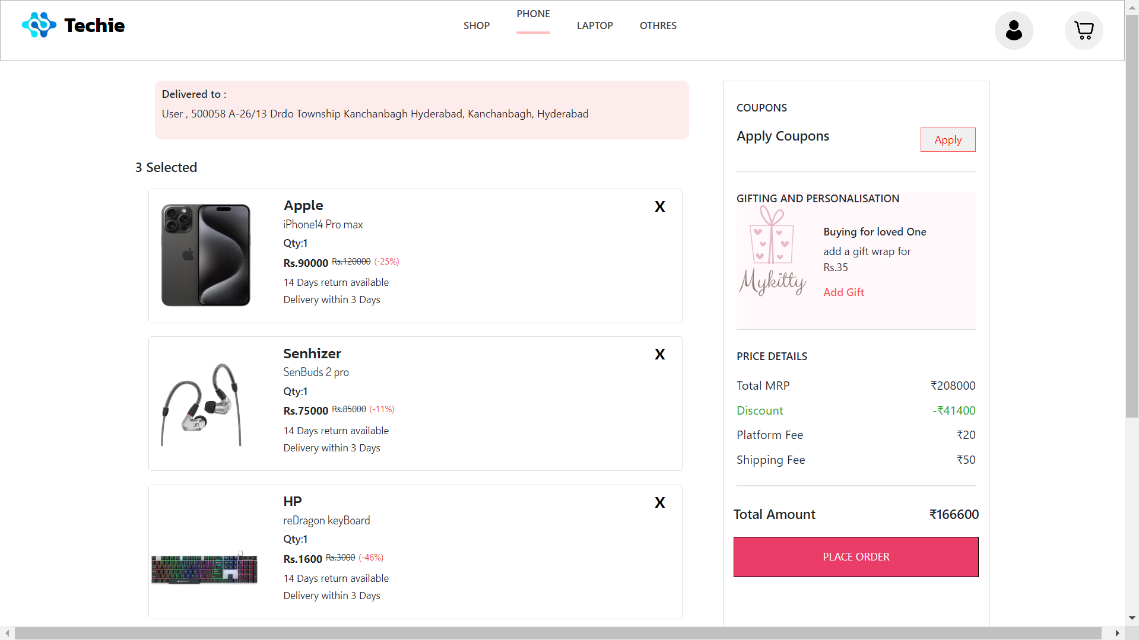The image size is (1139, 640).
Task: Click the Apple product title
Action: coord(303,205)
